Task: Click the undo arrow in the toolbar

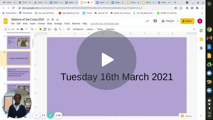Action: point(13,29)
